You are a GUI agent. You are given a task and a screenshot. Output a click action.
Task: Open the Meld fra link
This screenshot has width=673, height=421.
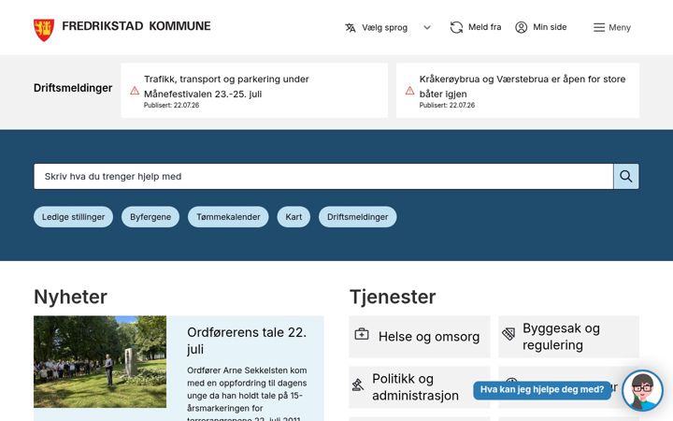click(x=476, y=27)
